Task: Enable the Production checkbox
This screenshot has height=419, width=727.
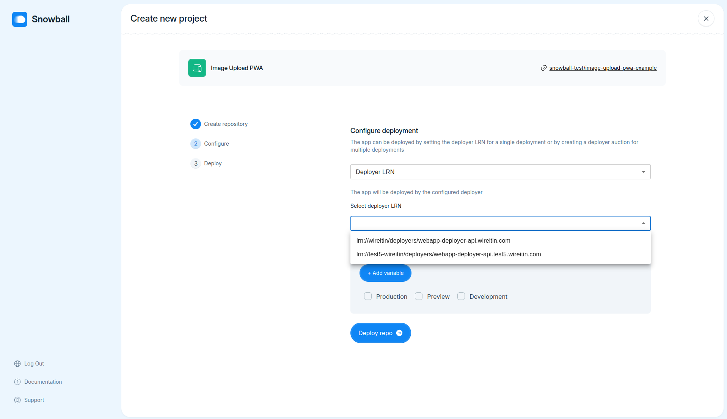Action: (368, 296)
